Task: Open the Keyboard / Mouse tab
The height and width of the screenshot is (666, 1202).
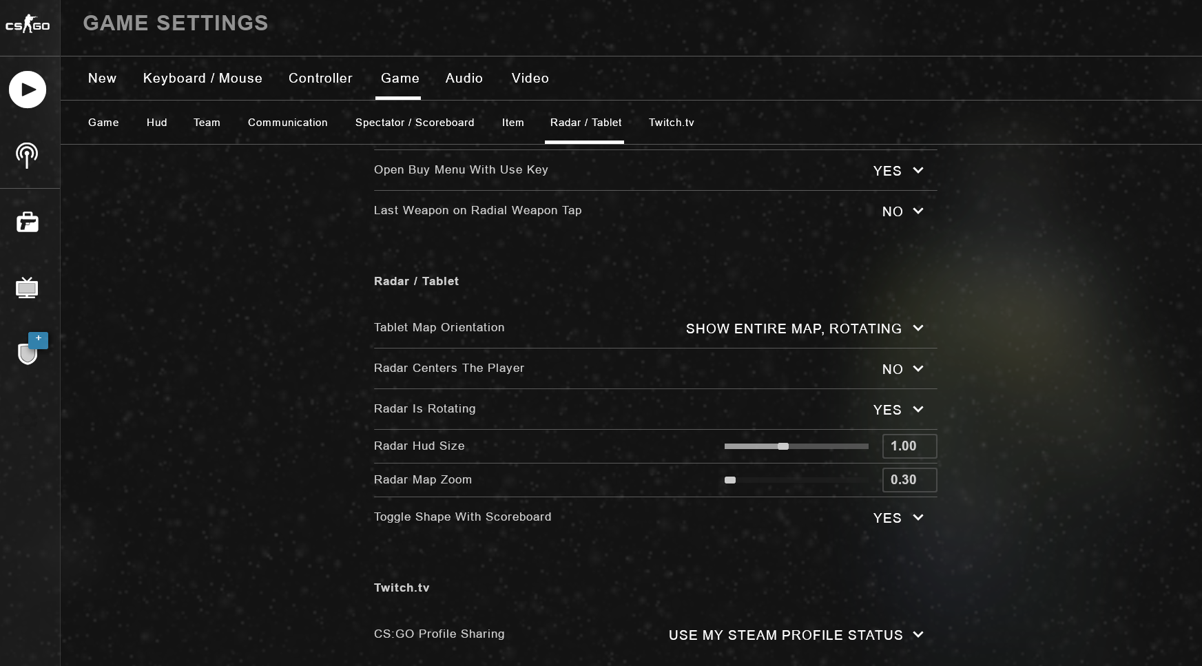Action: 203,79
